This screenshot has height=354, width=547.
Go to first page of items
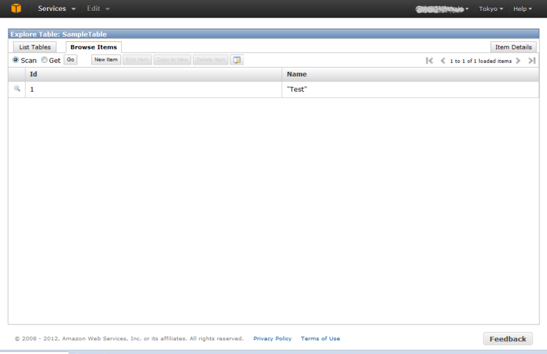pos(429,61)
